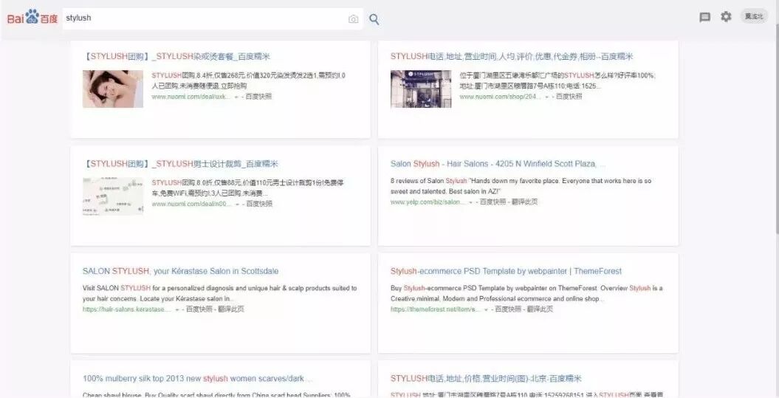Click 翻译此页 for the Kérastase result
This screenshot has width=779, height=398.
click(x=231, y=309)
